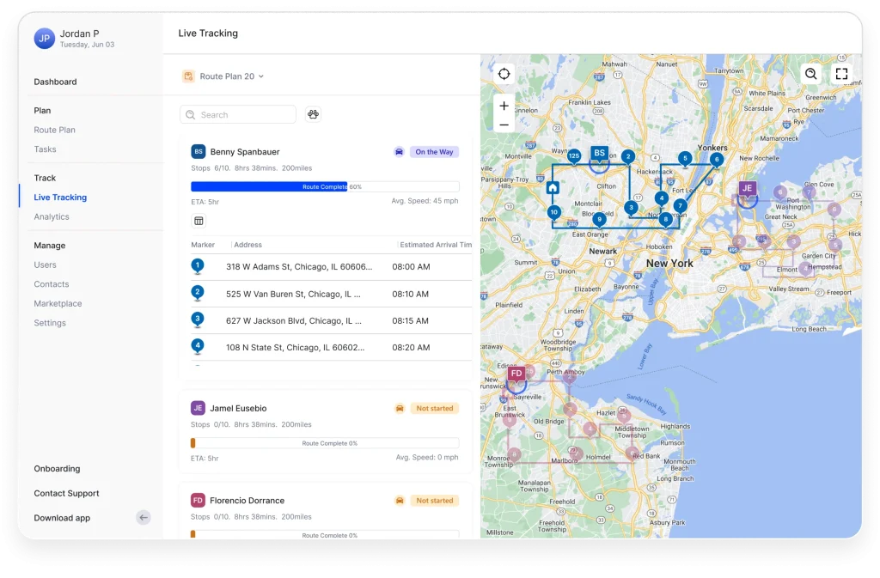This screenshot has width=880, height=578.
Task: Click marker pin 3 in the stops table
Action: coord(198,319)
